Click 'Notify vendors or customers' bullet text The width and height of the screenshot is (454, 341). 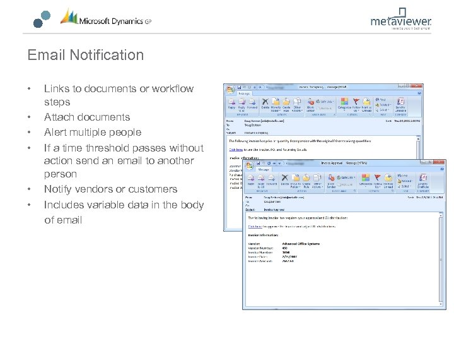pyautogui.click(x=110, y=189)
